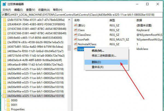
Task: Click folder icon of 0000 subkey
Action: [8, 100]
